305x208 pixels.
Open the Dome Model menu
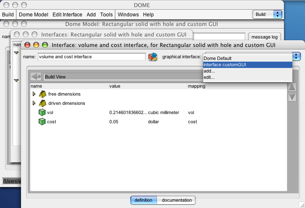34,15
